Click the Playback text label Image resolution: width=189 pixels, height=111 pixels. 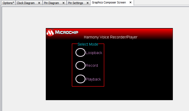click(x=93, y=79)
